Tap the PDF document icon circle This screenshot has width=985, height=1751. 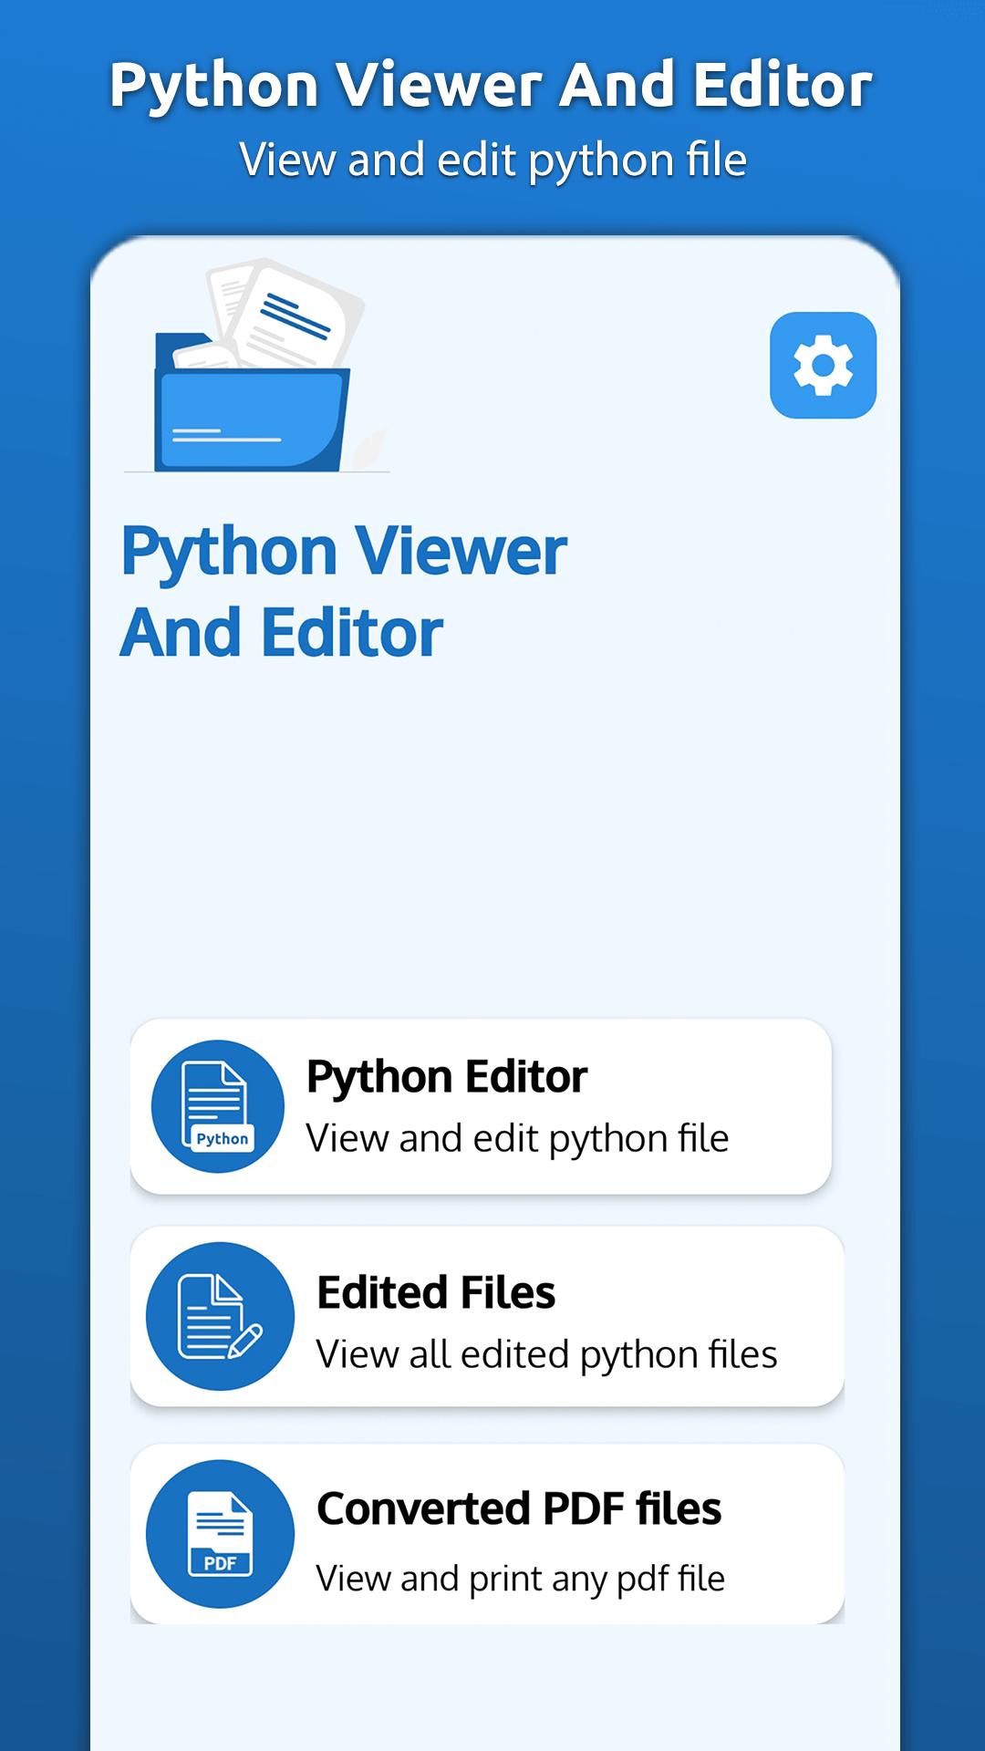pos(220,1534)
